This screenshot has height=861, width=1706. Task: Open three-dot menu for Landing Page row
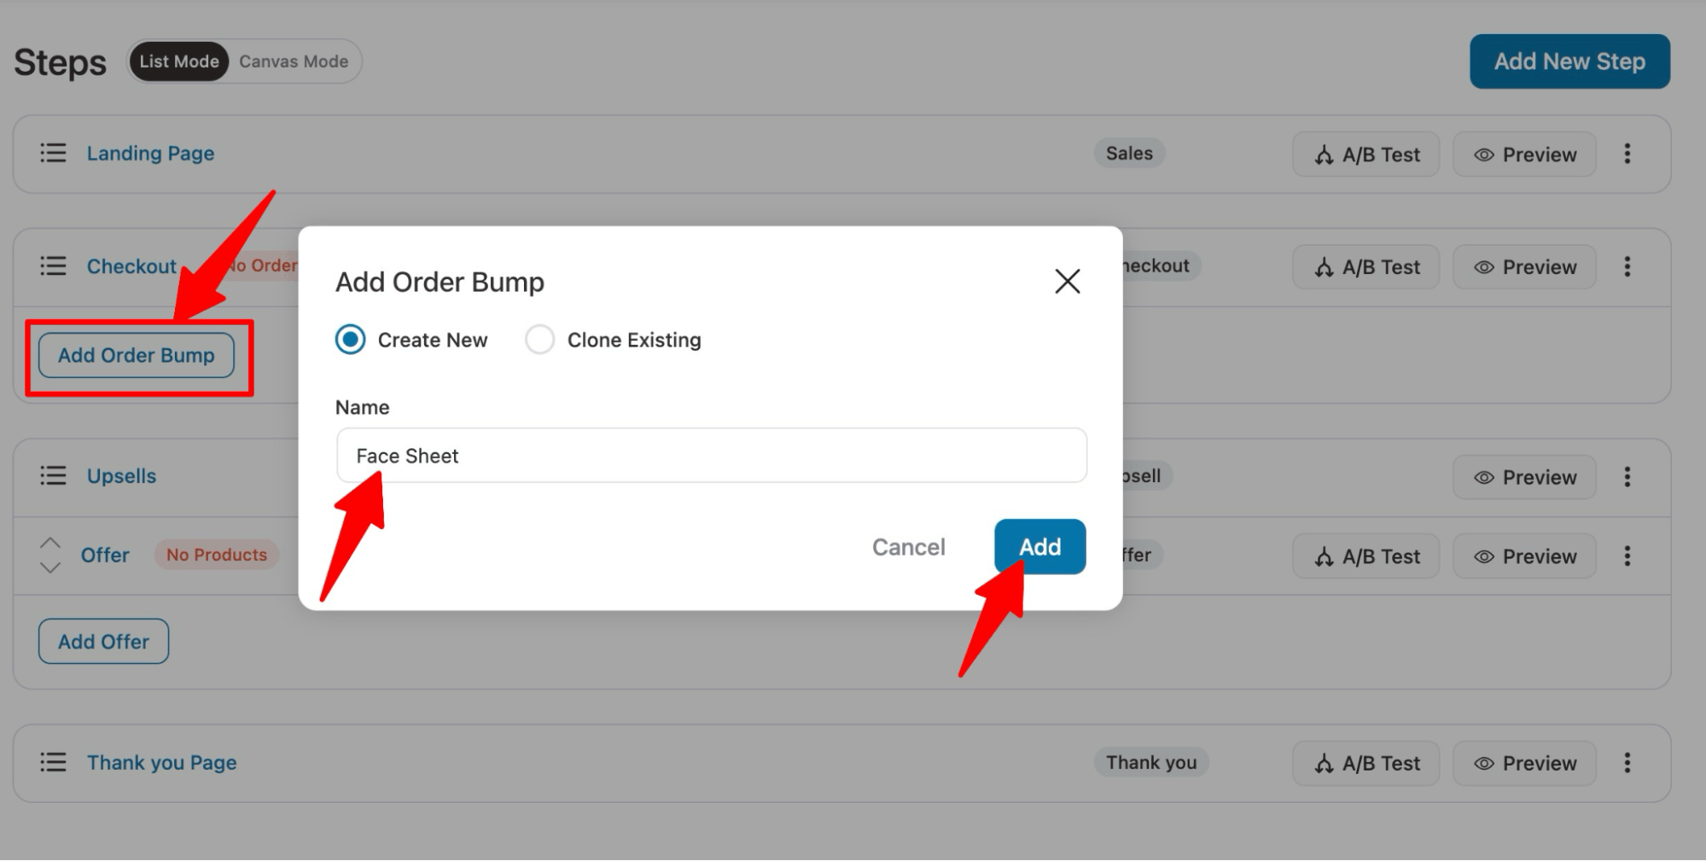(1627, 154)
